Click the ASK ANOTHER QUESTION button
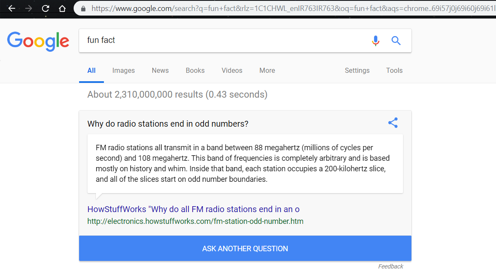496x279 pixels. (x=245, y=248)
